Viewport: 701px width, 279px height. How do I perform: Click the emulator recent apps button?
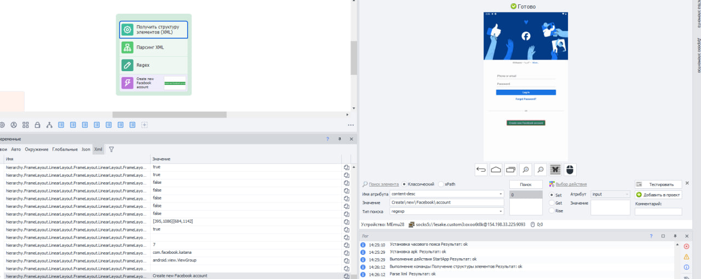(510, 170)
